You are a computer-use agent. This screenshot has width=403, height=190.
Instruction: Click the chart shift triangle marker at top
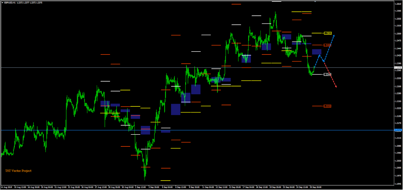[x=315, y=2]
